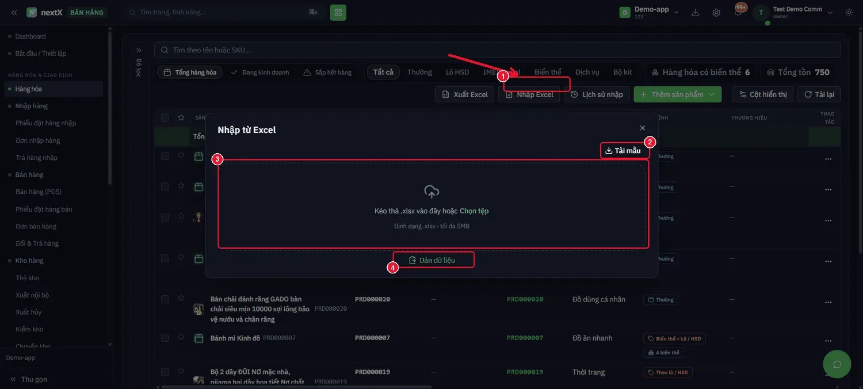
Task: Star the Bộ 2 dây ĐÚI NƠ product
Action: click(x=181, y=372)
